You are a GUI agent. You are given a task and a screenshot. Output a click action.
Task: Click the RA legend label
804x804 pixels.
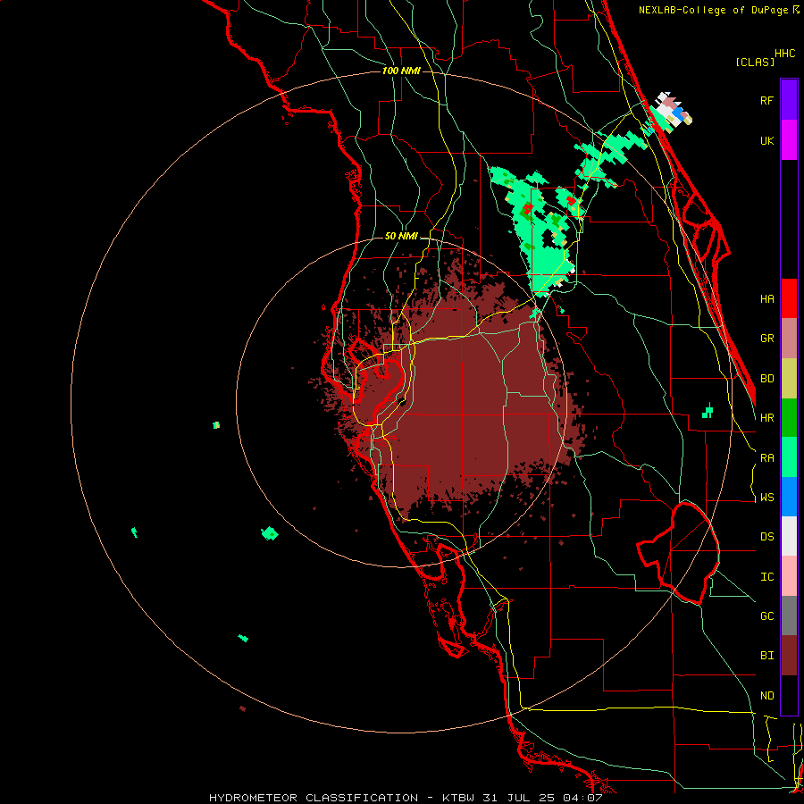click(766, 458)
